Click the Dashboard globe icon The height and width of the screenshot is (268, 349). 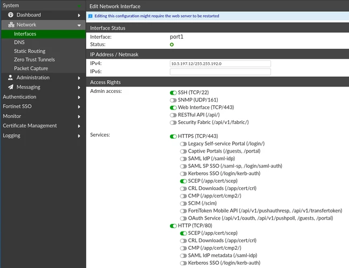pyautogui.click(x=10, y=15)
